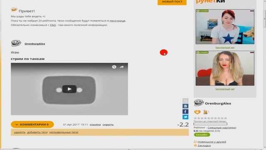Open blonde girl webcam thumbnail

[225, 68]
